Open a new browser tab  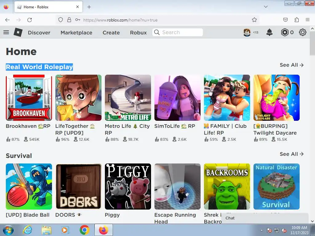pyautogui.click(x=89, y=7)
